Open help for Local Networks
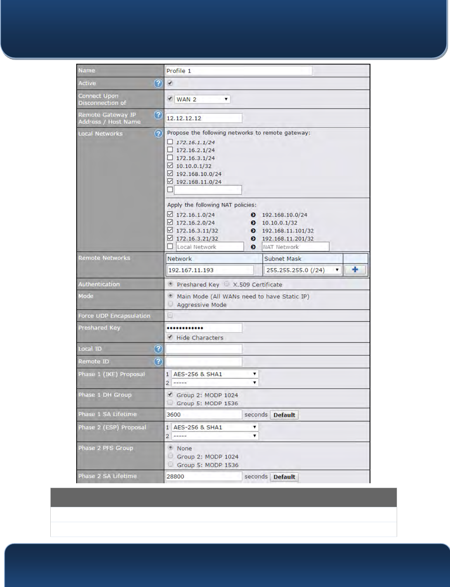The width and height of the screenshot is (450, 587). [158, 134]
